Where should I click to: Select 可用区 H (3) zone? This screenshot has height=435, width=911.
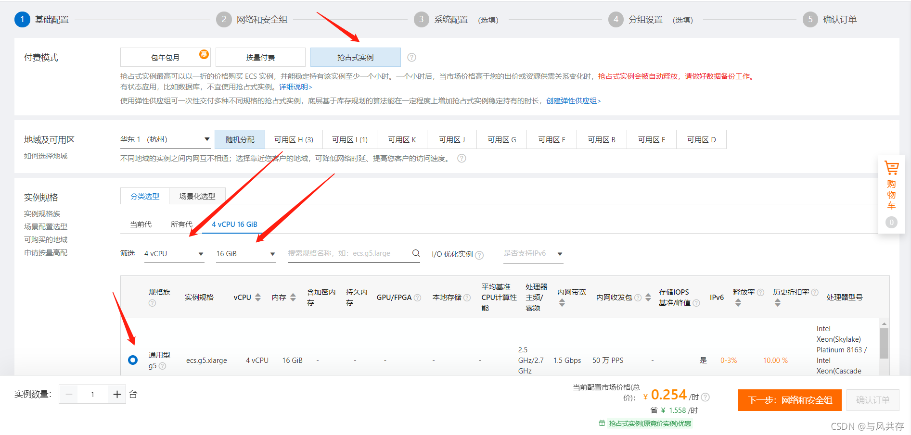click(x=294, y=139)
